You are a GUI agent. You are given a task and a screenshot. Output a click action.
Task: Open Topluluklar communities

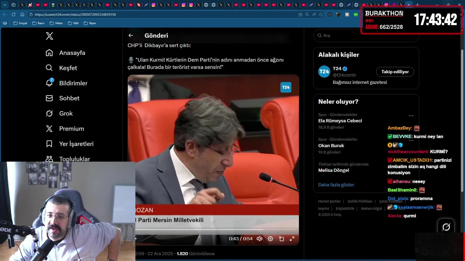68,159
